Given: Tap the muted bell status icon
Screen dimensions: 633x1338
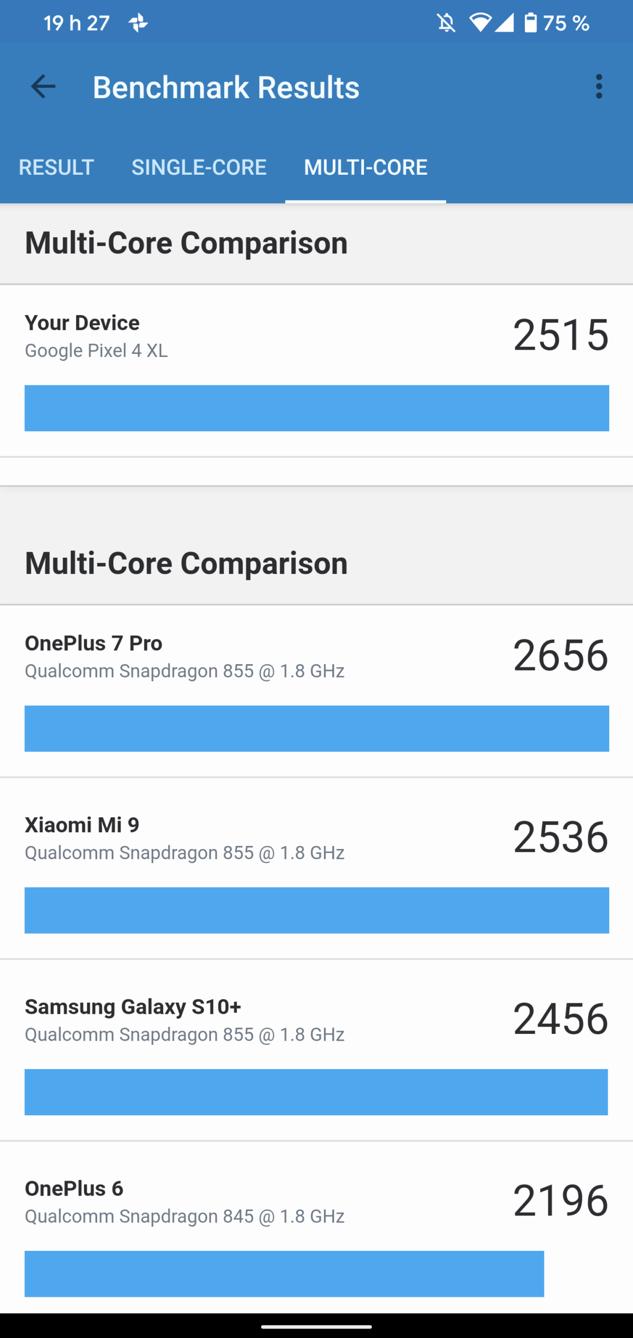Looking at the screenshot, I should point(446,23).
